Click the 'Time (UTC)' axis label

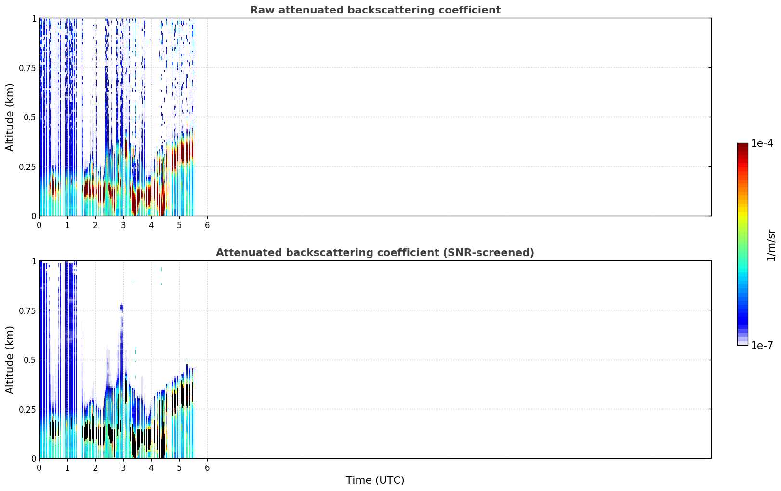375,480
